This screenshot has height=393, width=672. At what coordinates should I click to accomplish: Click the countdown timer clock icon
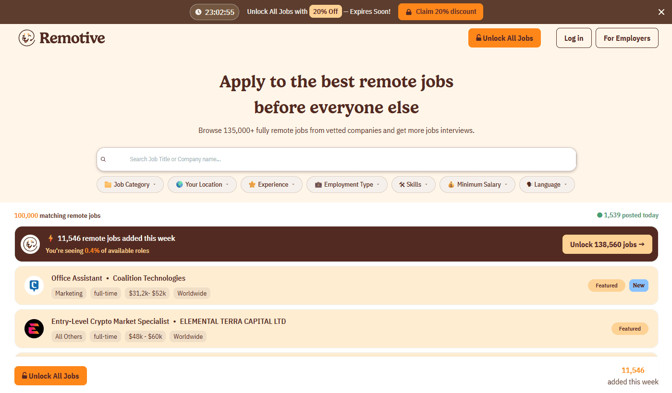pos(198,12)
